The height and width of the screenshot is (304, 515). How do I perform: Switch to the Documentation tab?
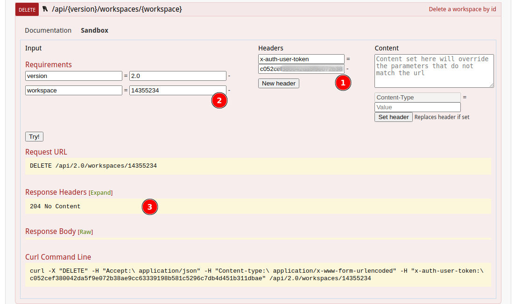(48, 30)
